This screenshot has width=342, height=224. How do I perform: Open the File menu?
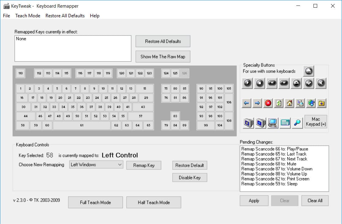pyautogui.click(x=6, y=16)
